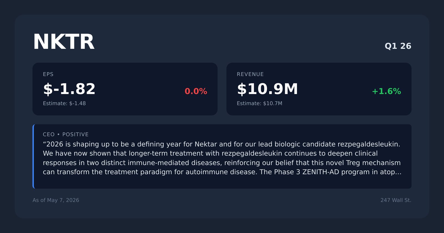Select the Q1 26 quarter label
This screenshot has width=444, height=233.
tap(398, 46)
